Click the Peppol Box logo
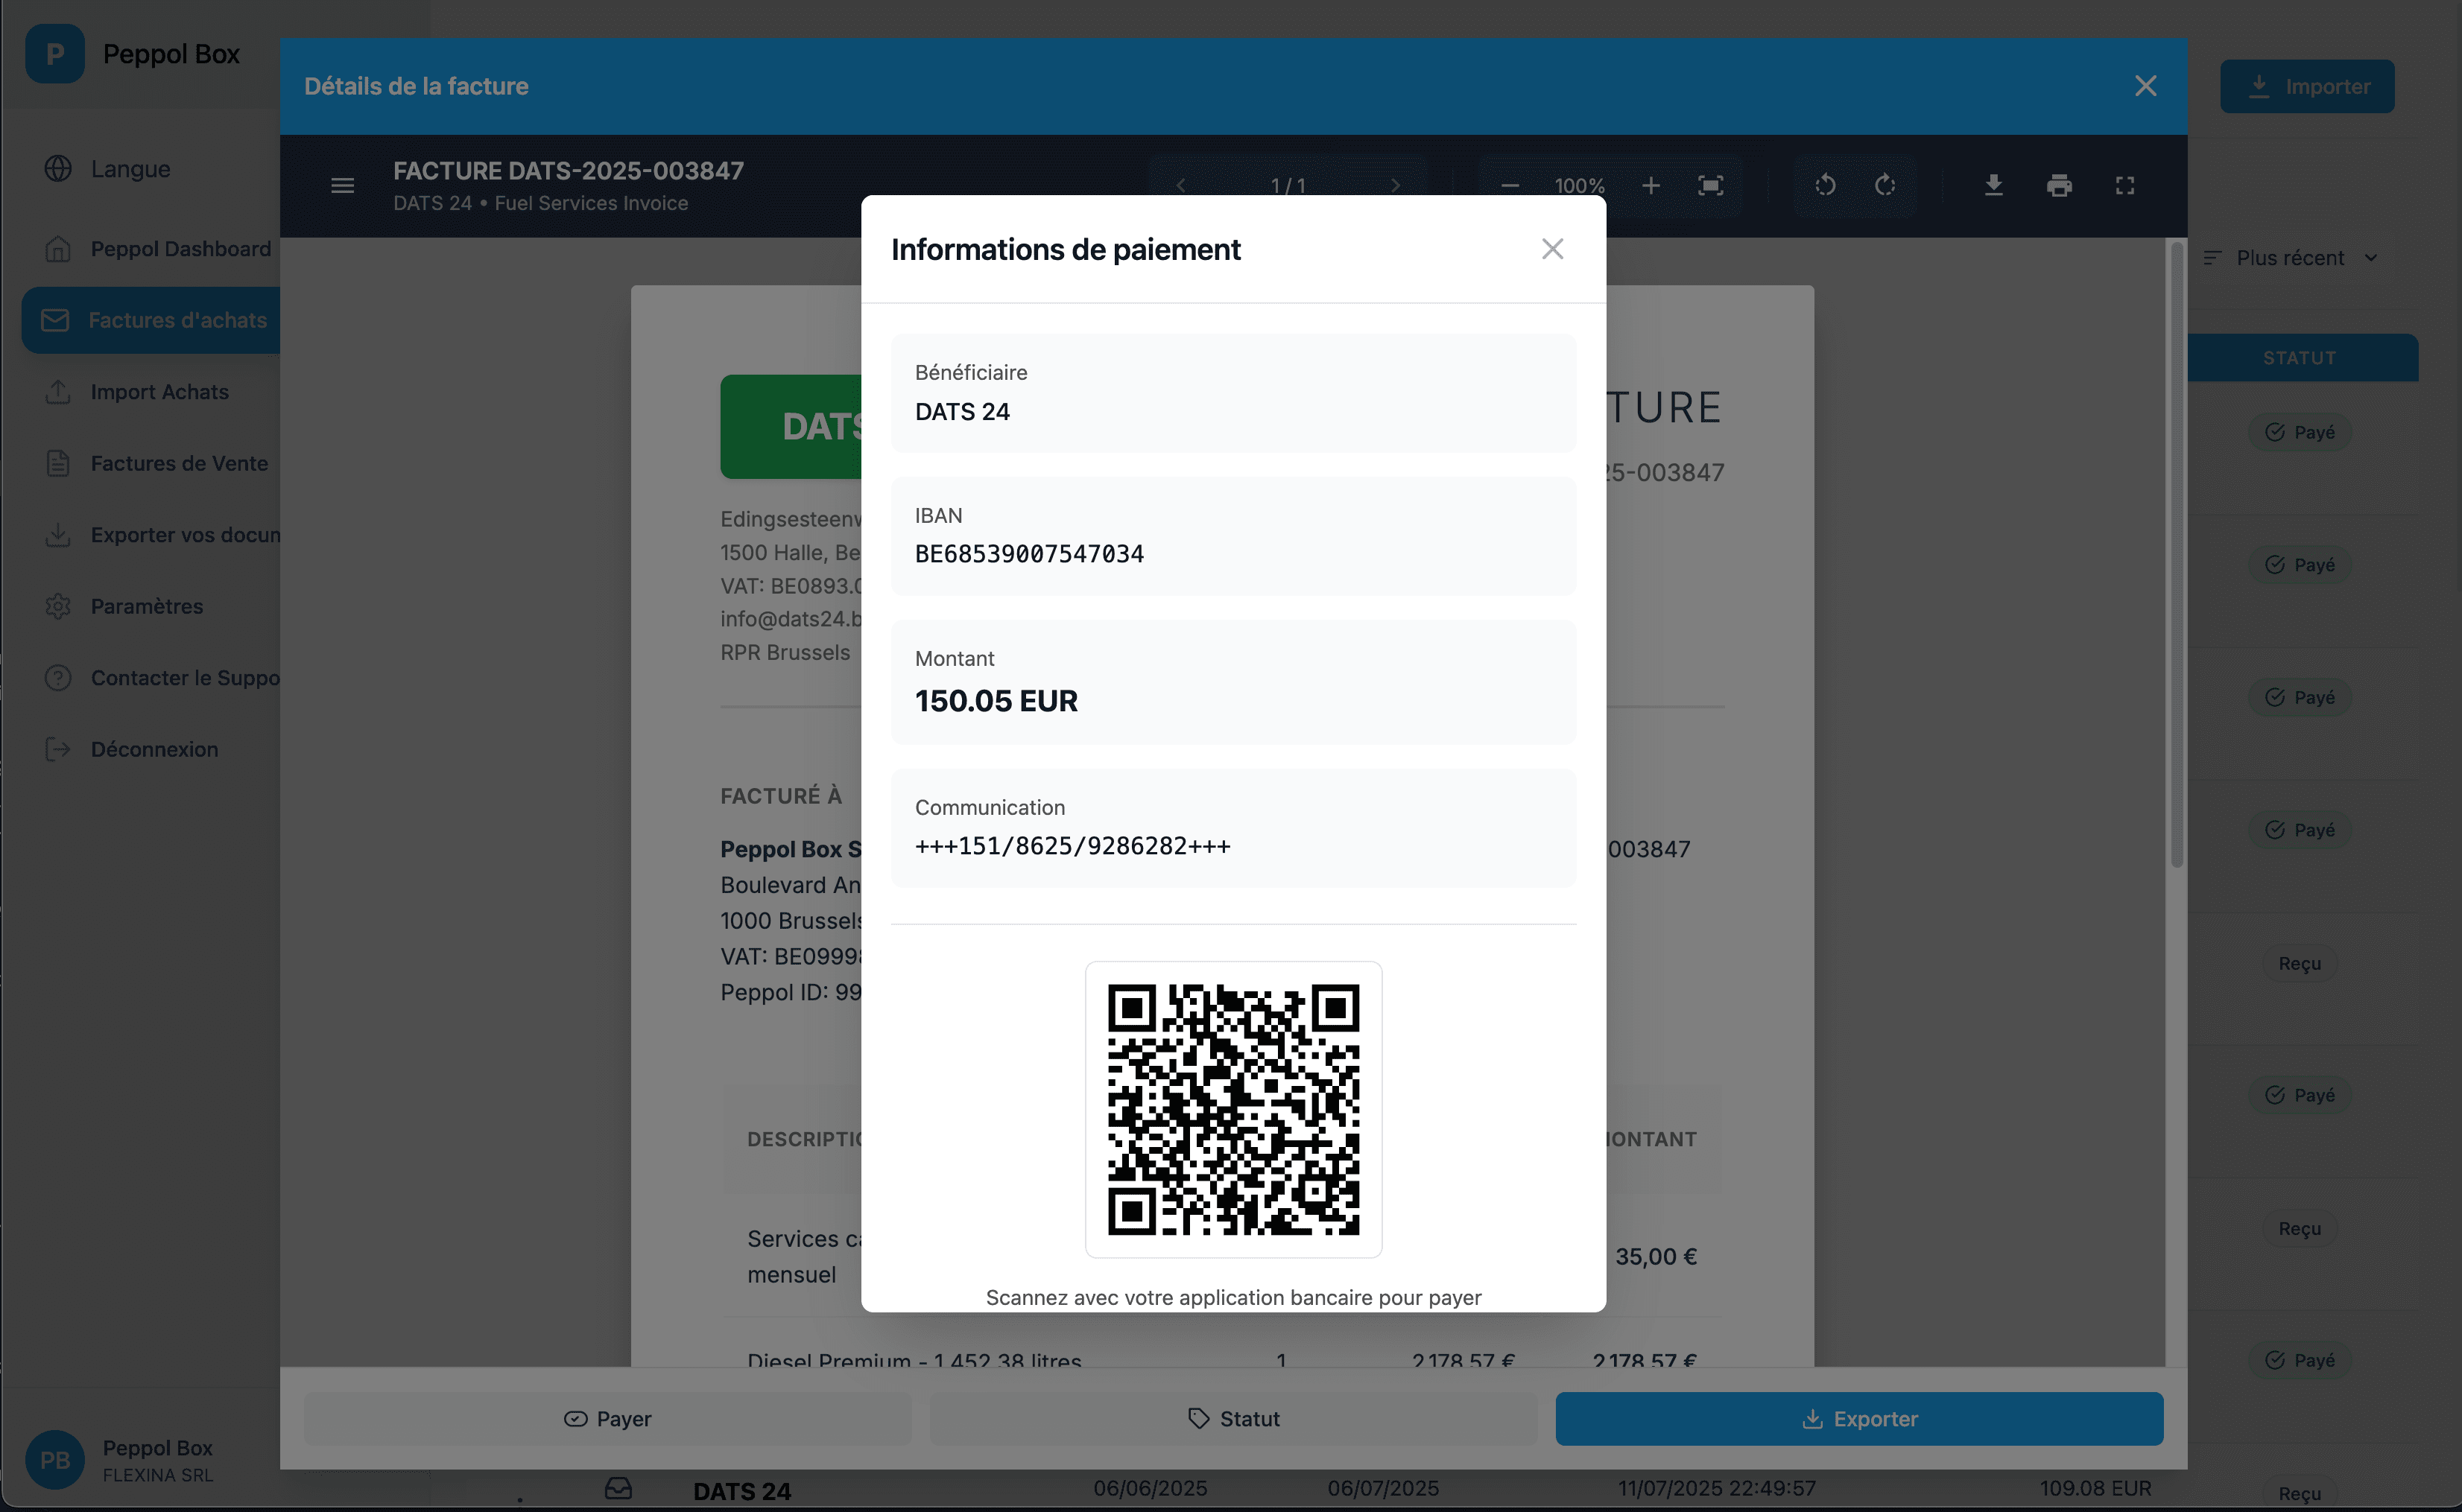Image resolution: width=2462 pixels, height=1512 pixels. pyautogui.click(x=55, y=54)
